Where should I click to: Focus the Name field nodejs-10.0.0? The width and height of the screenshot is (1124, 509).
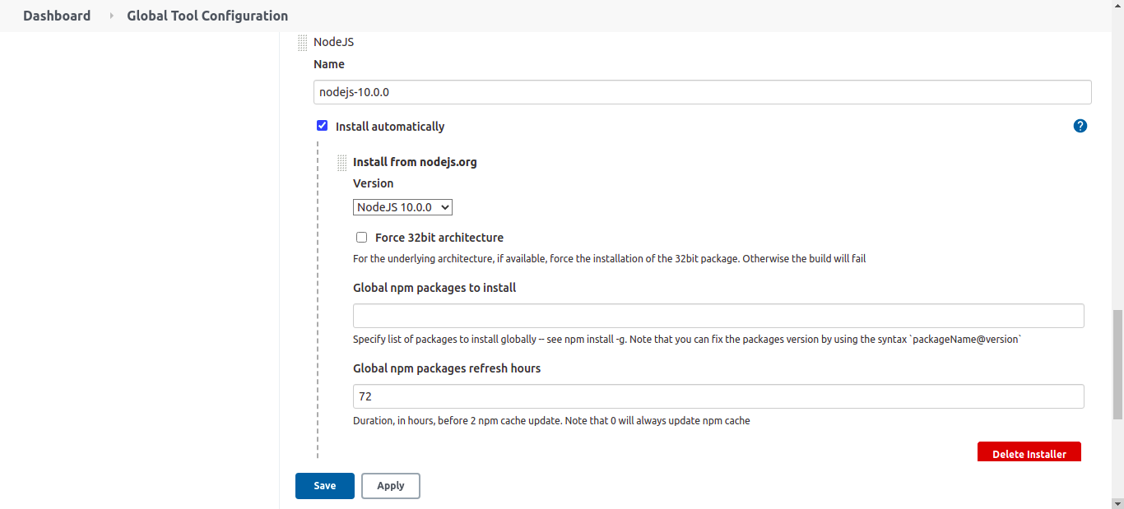pyautogui.click(x=703, y=92)
